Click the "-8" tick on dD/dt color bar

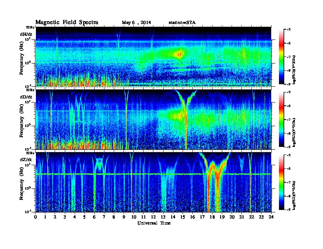289,133
